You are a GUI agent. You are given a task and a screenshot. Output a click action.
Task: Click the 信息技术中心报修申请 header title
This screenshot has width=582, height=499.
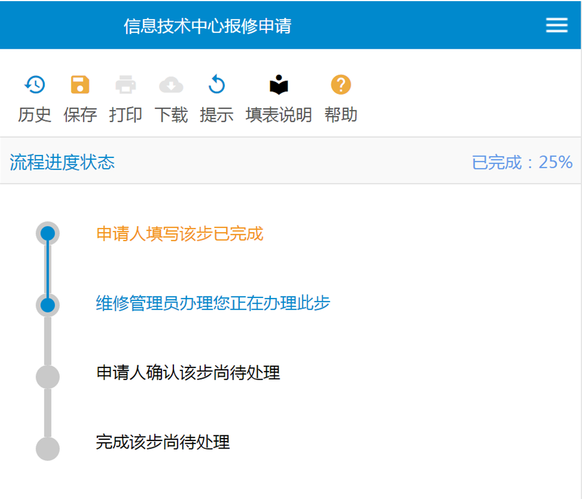[x=207, y=26]
